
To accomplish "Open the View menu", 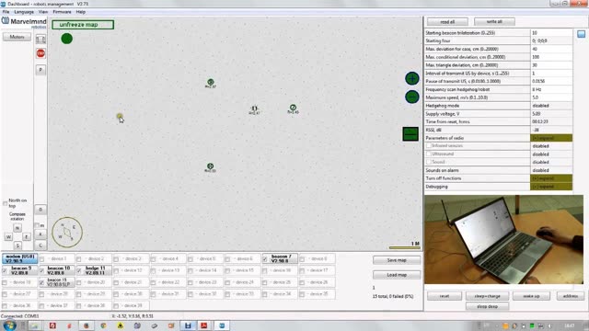I will 43,12.
